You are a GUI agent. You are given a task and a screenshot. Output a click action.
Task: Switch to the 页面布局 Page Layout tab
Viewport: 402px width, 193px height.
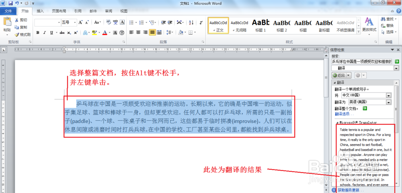(x=59, y=11)
